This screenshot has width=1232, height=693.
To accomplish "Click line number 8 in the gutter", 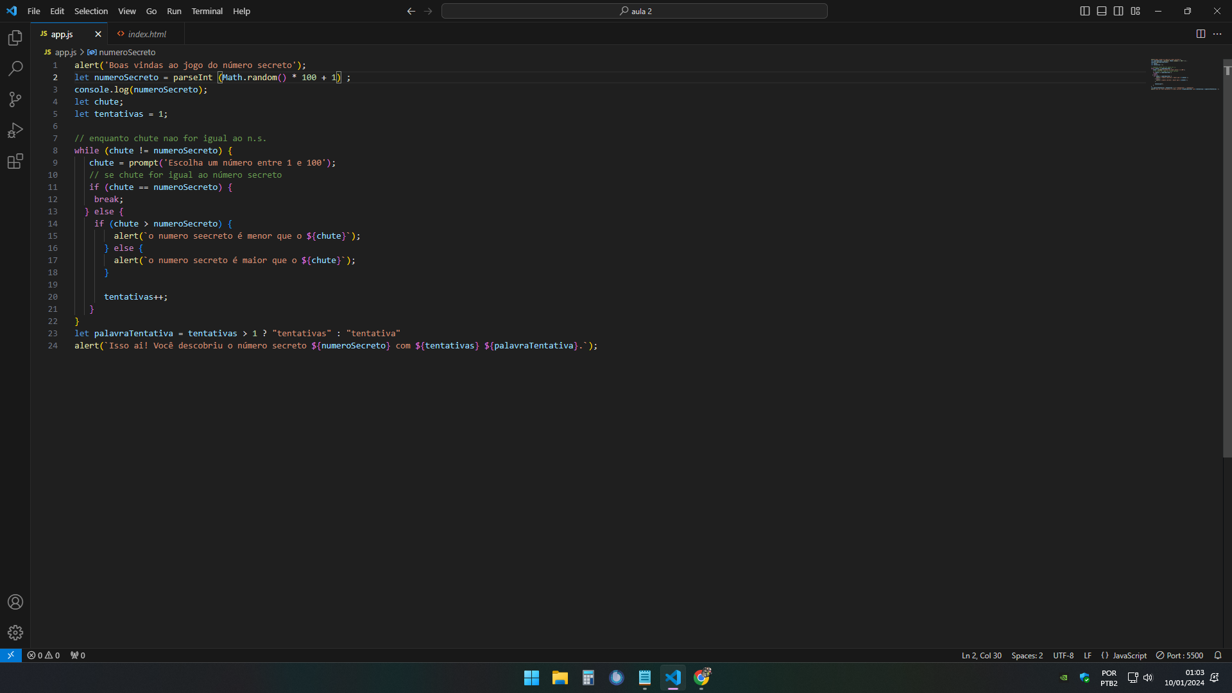I will coord(55,151).
